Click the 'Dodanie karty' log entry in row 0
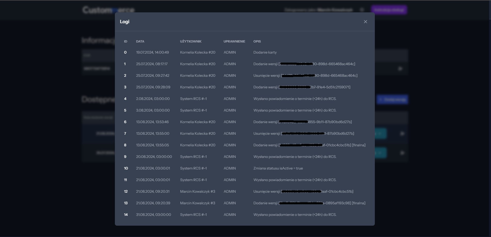This screenshot has width=491, height=237. 265,52
